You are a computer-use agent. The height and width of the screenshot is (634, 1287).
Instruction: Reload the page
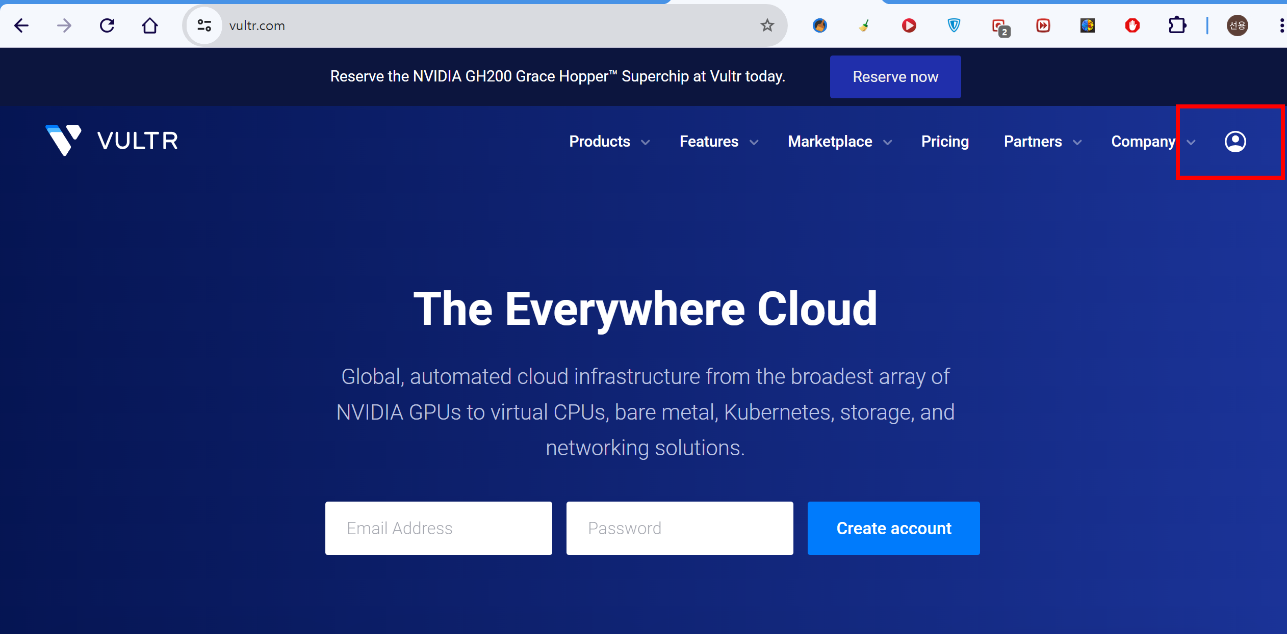107,25
